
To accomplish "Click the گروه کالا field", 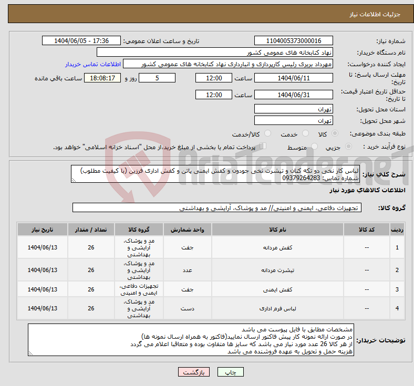I will coord(217,208).
